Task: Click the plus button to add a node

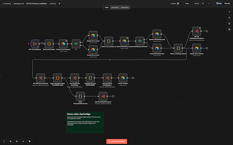Action: click(229, 12)
